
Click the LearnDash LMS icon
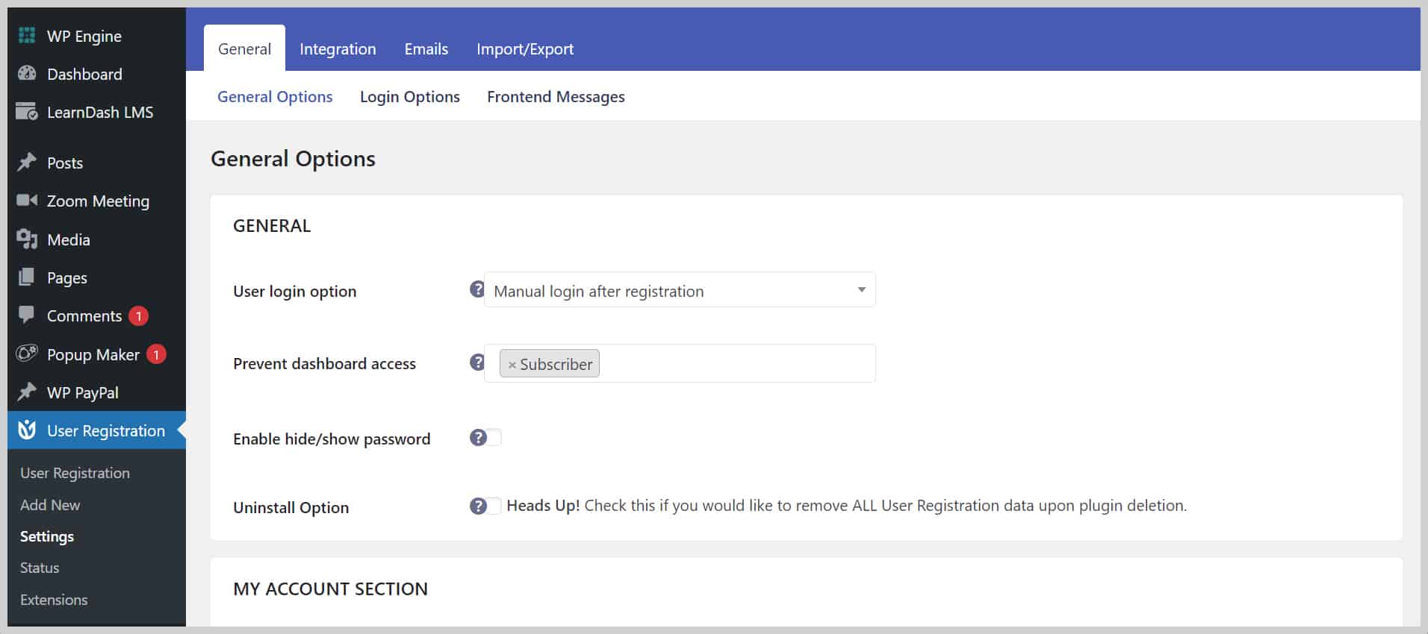click(27, 111)
